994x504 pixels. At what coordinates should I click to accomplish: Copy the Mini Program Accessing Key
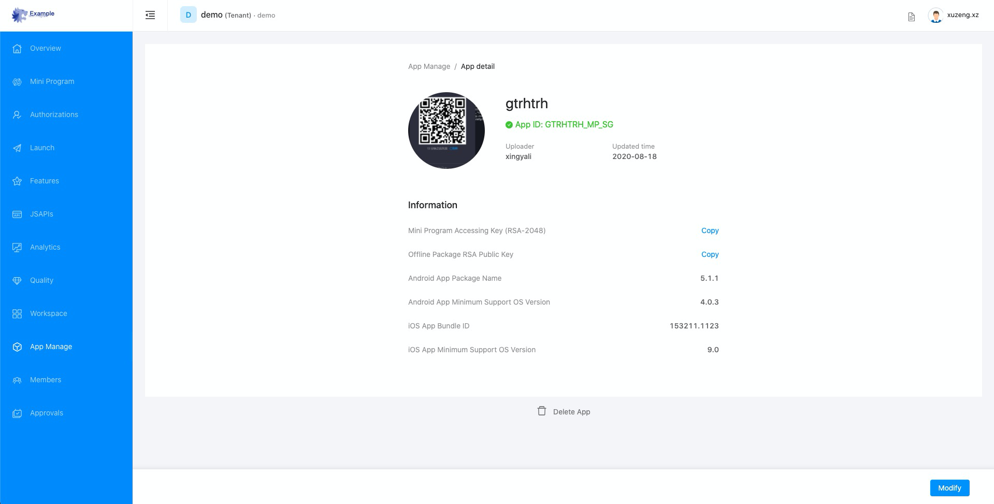click(710, 231)
